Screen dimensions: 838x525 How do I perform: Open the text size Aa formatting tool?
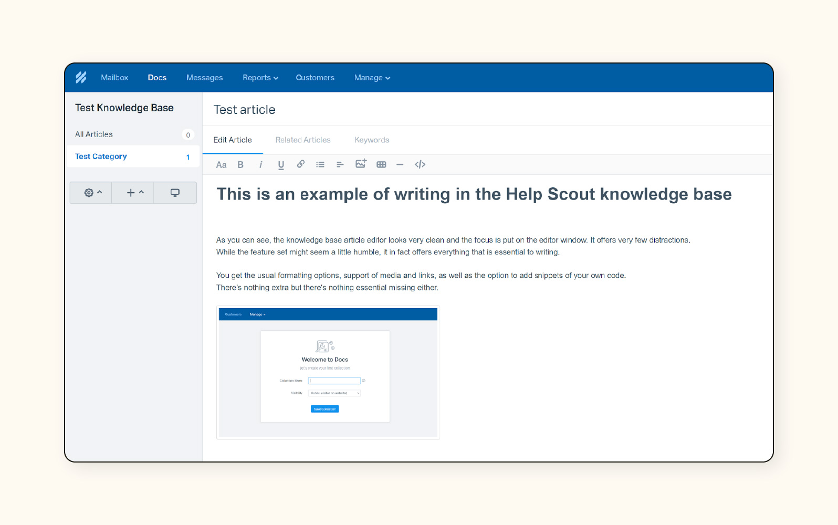221,165
